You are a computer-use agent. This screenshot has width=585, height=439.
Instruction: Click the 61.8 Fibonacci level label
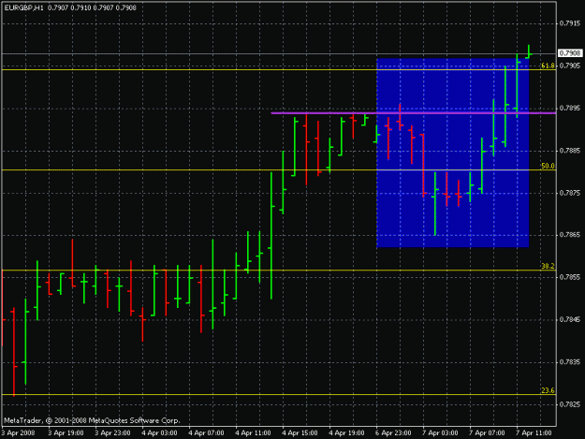(548, 66)
